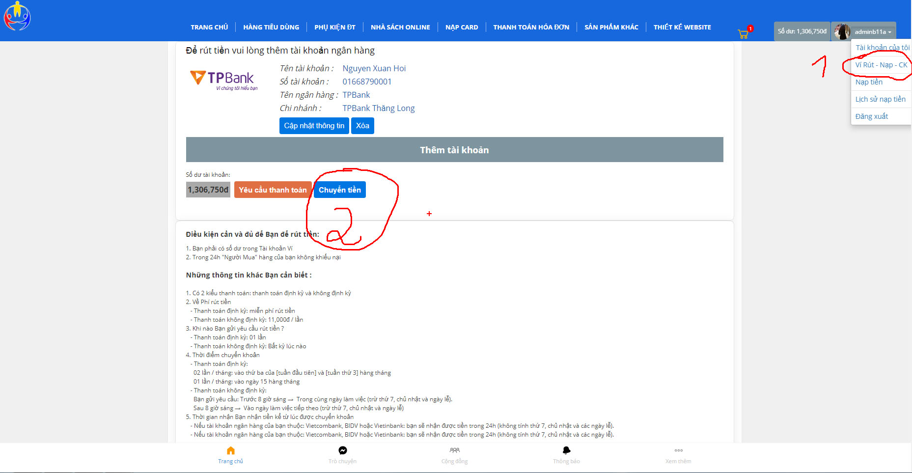Open Lịch sử nạp tiền menu entry
Image resolution: width=912 pixels, height=473 pixels.
point(880,99)
